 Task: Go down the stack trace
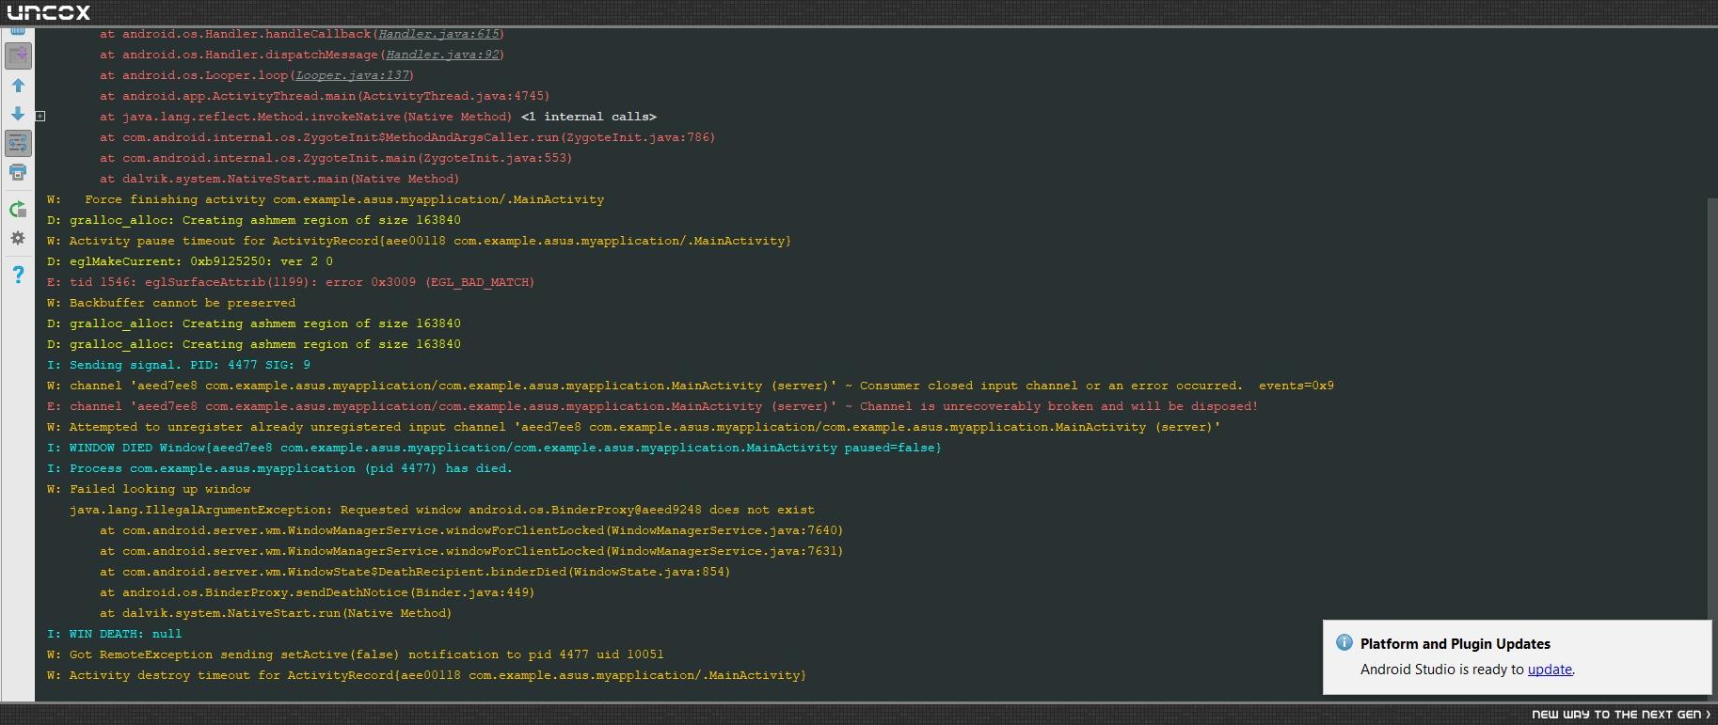click(18, 114)
